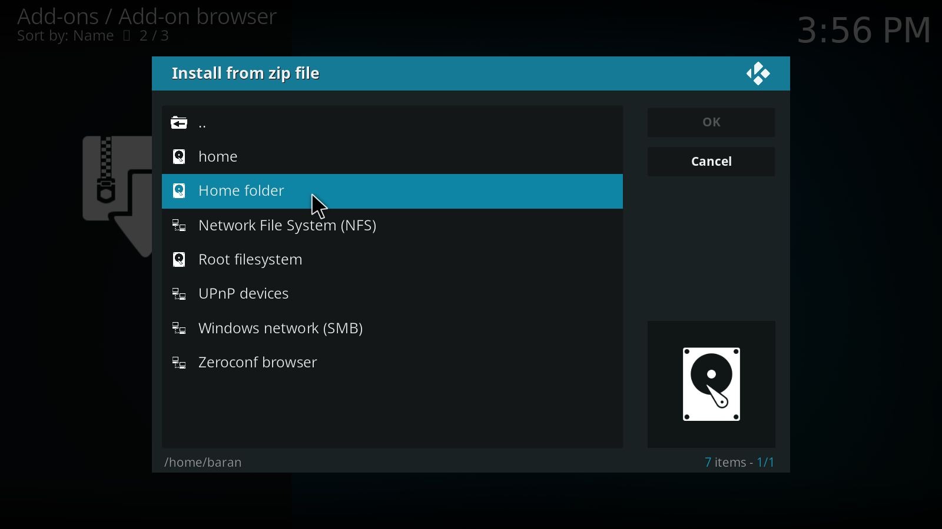Click the Cancel button
Viewport: 942px width, 529px height.
tap(711, 162)
